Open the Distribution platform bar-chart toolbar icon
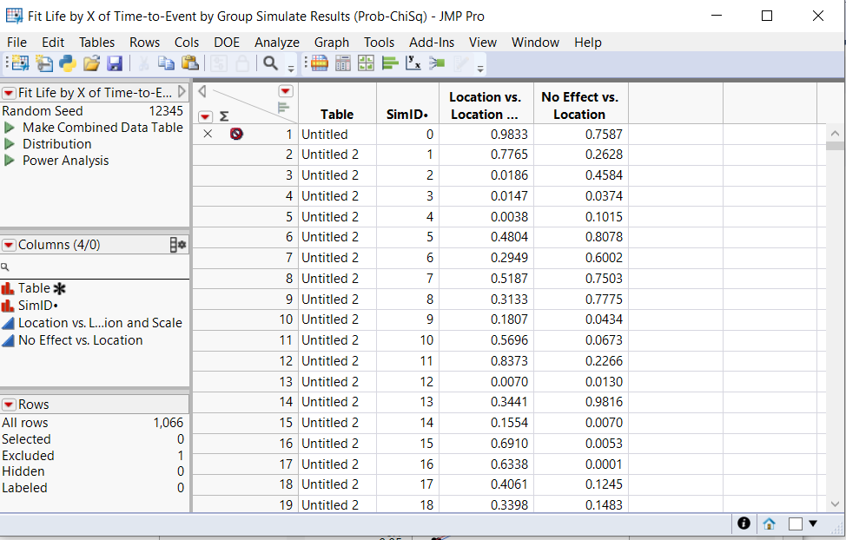The height and width of the screenshot is (540, 846). coord(390,63)
